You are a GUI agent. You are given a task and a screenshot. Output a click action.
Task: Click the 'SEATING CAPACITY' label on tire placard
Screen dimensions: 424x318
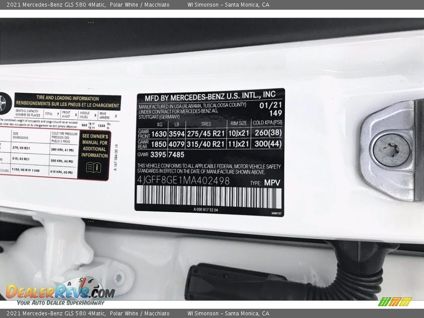coord(27,111)
